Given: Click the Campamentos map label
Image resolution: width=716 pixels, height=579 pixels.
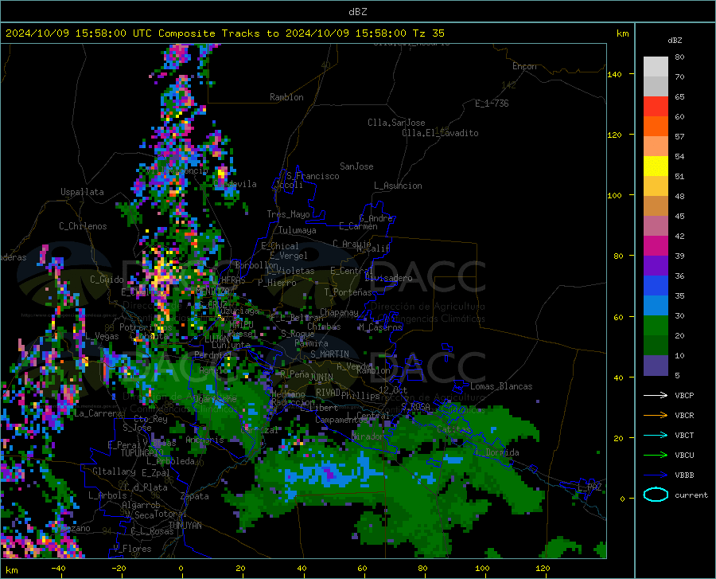Looking at the screenshot, I should (x=341, y=420).
